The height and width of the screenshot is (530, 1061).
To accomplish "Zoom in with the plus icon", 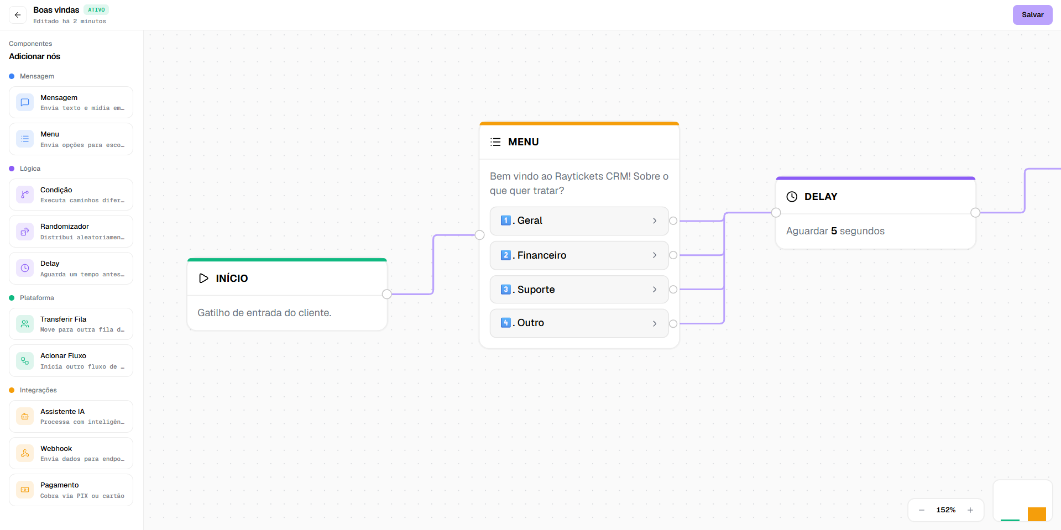I will pos(970,510).
